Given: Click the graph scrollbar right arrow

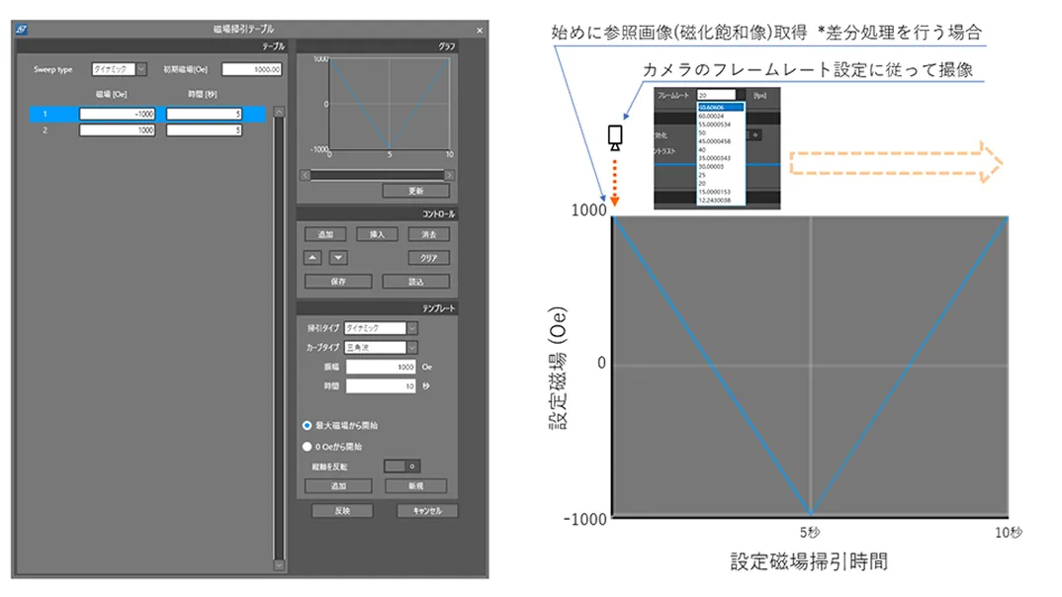Looking at the screenshot, I should click(x=450, y=175).
